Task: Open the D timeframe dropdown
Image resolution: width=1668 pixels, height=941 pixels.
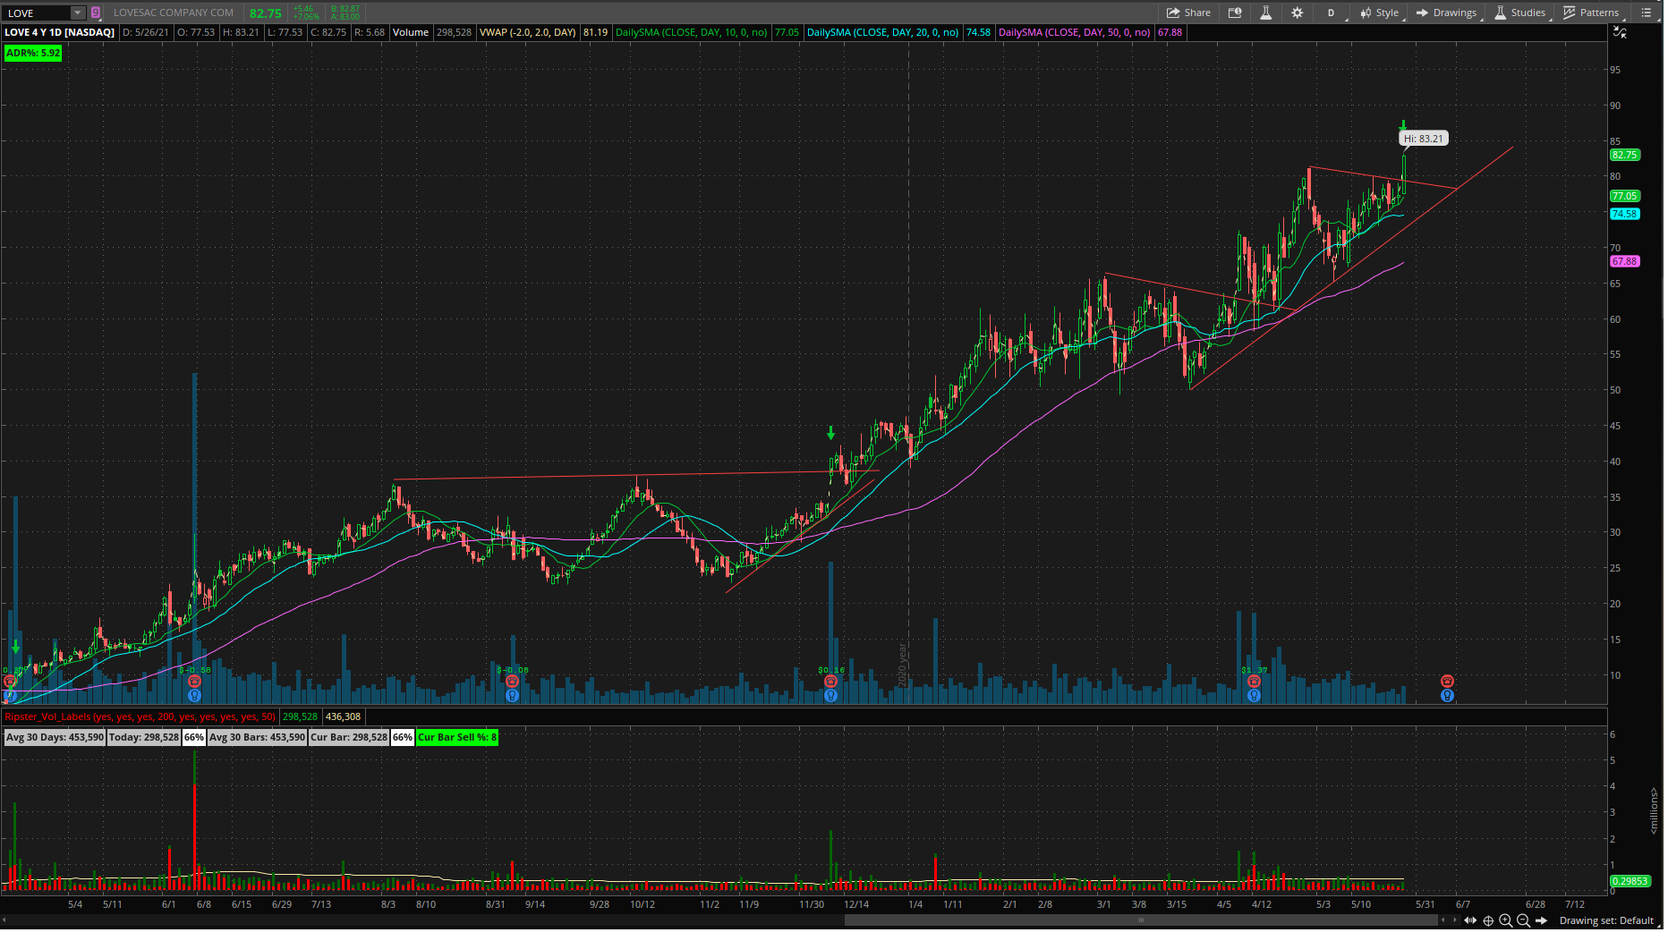Action: tap(1334, 13)
